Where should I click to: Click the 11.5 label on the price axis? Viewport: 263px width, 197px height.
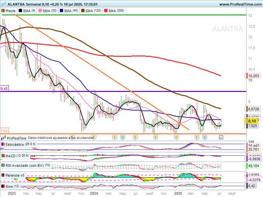pyautogui.click(x=251, y=48)
